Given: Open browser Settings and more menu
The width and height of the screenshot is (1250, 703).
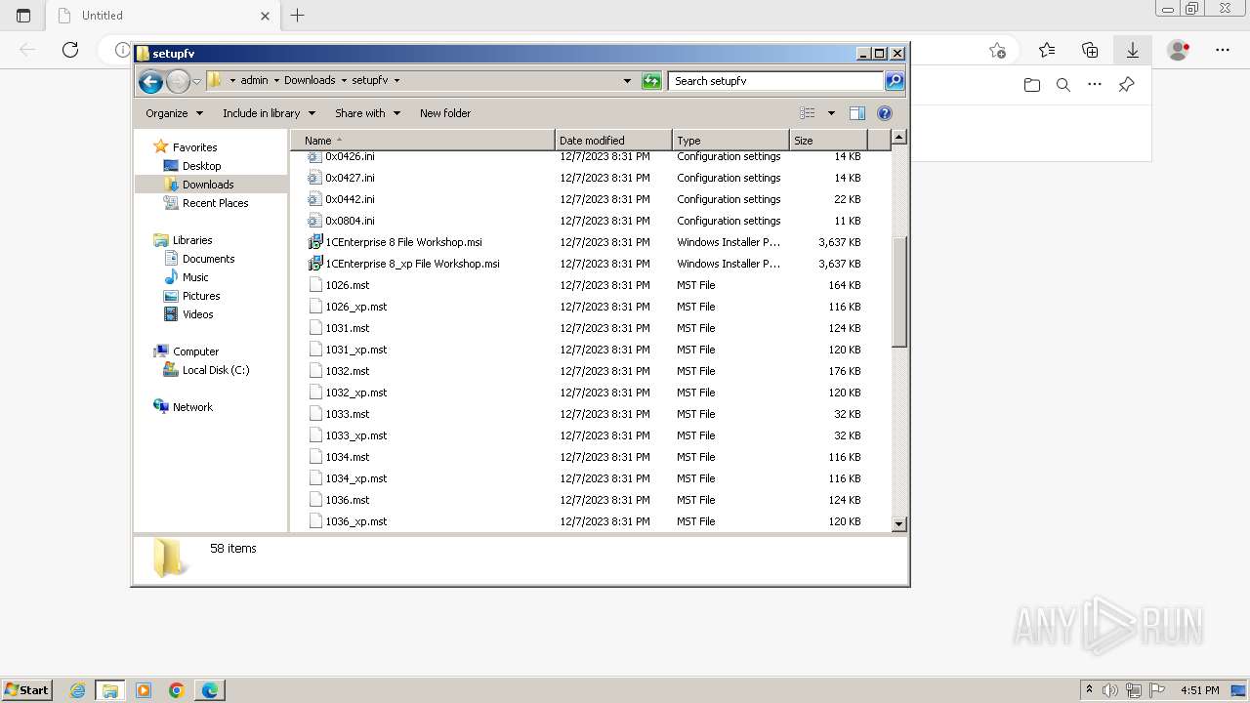Looking at the screenshot, I should point(1223,50).
